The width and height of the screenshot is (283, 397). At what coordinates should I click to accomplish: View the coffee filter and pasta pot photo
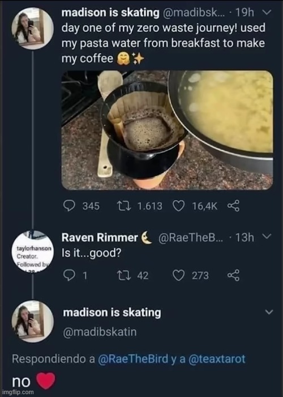tap(168, 130)
